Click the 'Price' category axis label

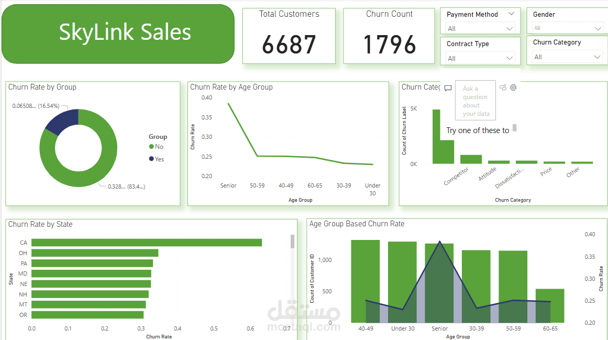546,171
